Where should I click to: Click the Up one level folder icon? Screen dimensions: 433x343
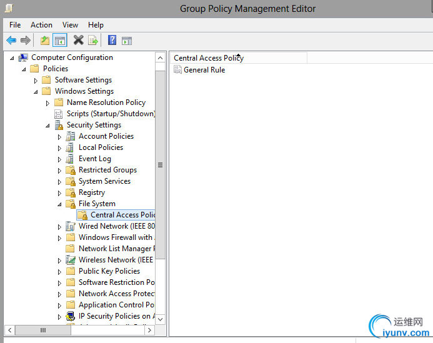tap(45, 41)
